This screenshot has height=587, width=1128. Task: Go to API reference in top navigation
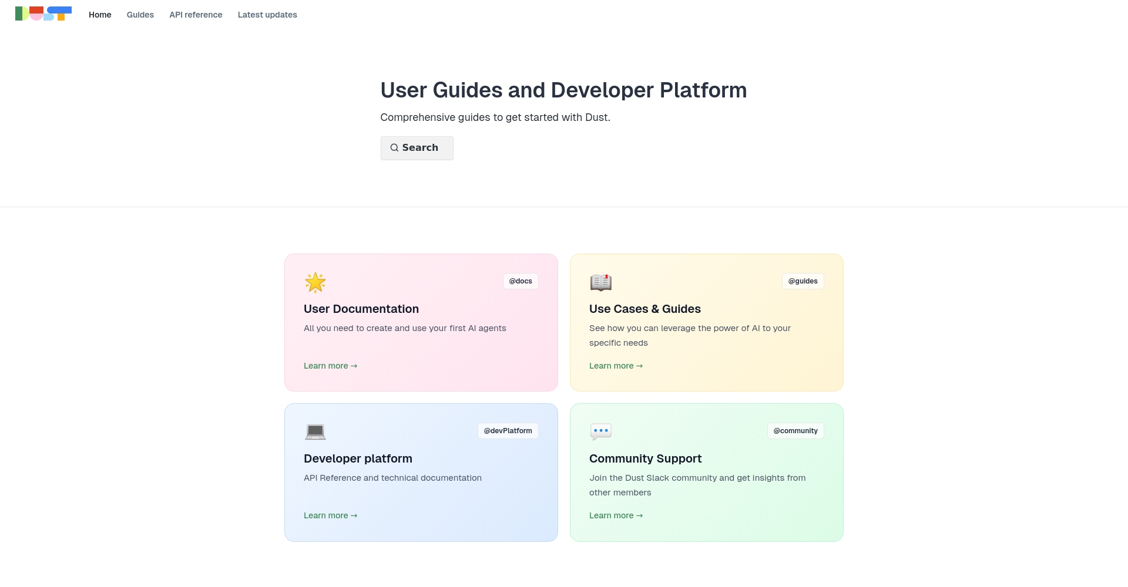click(x=196, y=15)
